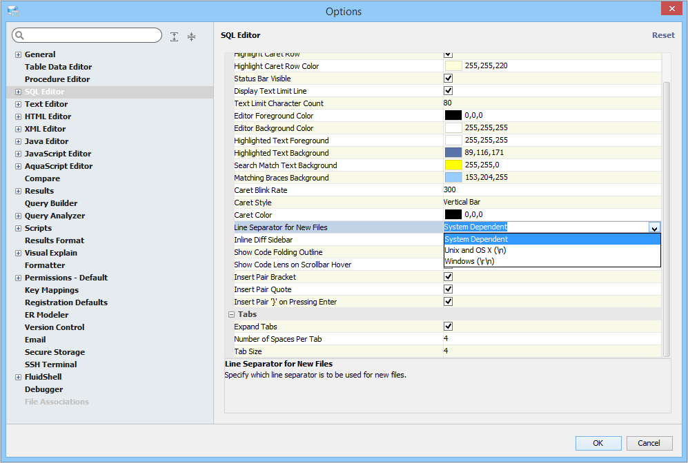This screenshot has width=688, height=463.
Task: Disable the Expand Tabs checkbox
Action: click(x=448, y=327)
